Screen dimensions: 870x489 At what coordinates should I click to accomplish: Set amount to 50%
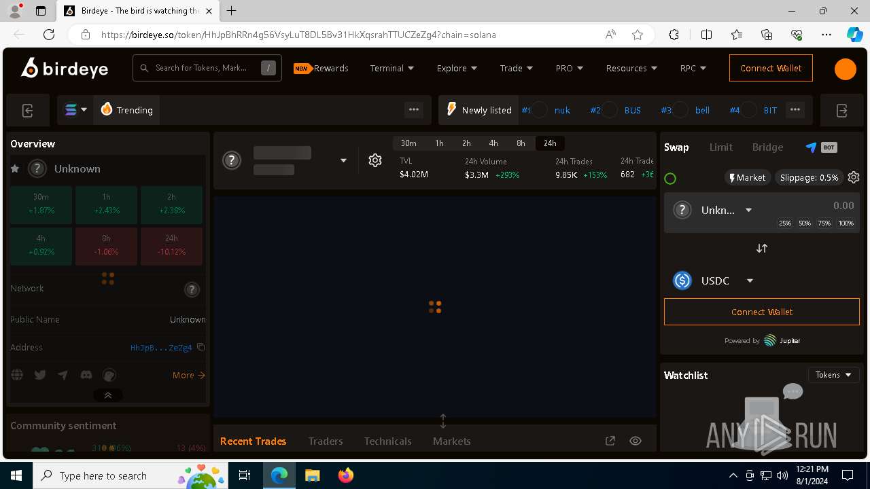(805, 223)
